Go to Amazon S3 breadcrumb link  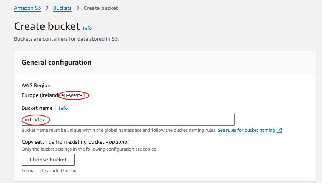click(28, 8)
